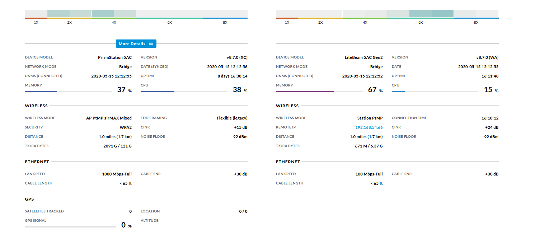
Task: Click the 4X rate segment on PrismStation chart
Action: pos(114,14)
